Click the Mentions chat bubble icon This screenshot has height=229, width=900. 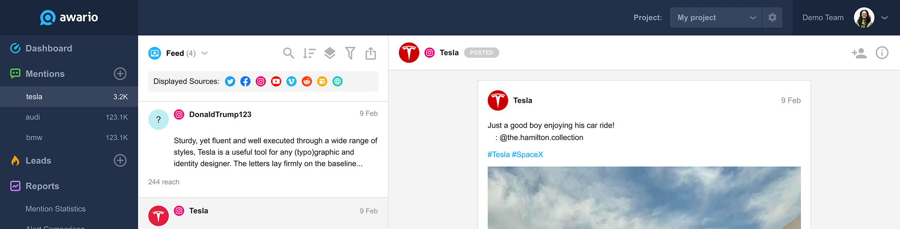(x=15, y=74)
